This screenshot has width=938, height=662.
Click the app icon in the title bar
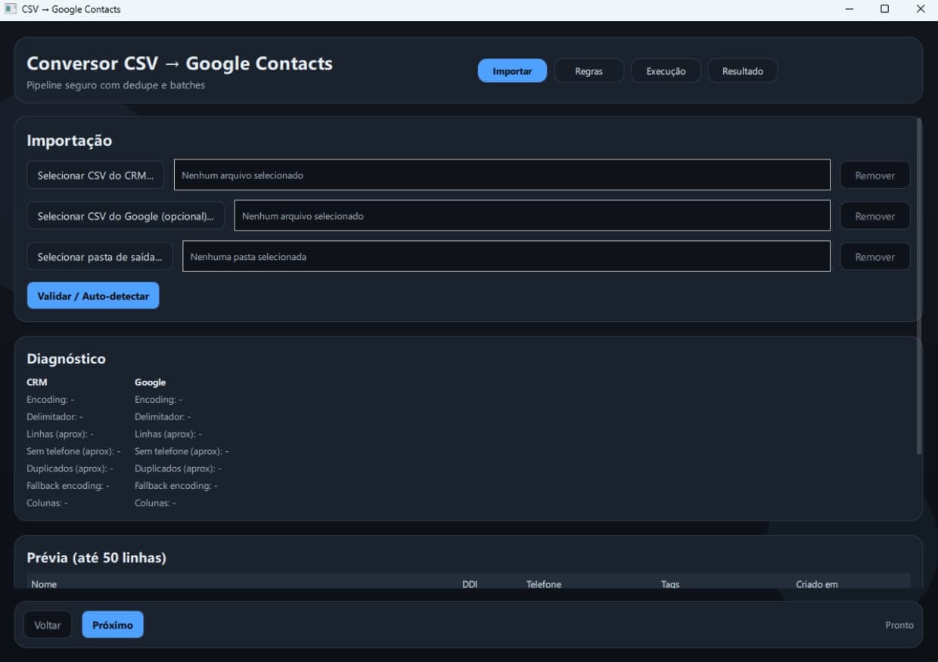(x=11, y=9)
